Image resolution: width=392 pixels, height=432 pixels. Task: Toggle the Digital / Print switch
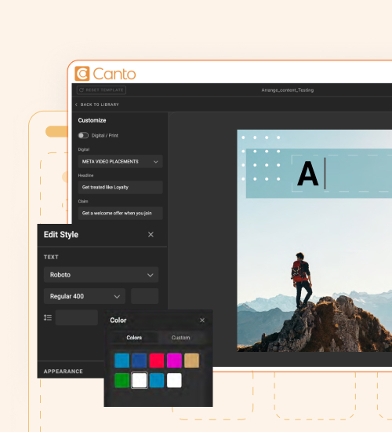pyautogui.click(x=83, y=135)
